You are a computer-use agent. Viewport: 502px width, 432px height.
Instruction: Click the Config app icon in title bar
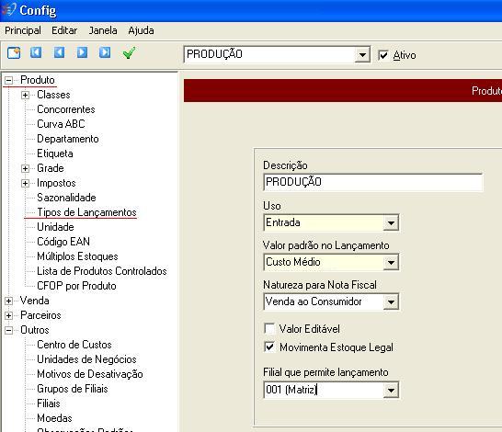[x=8, y=9]
